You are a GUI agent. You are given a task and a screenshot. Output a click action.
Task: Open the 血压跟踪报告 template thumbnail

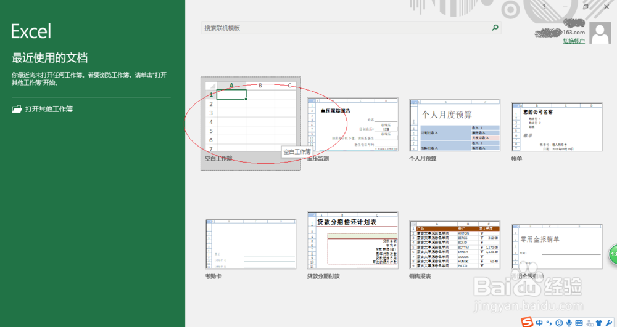click(x=353, y=125)
